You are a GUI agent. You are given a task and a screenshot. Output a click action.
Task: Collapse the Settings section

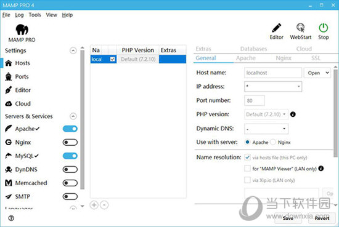click(x=73, y=50)
